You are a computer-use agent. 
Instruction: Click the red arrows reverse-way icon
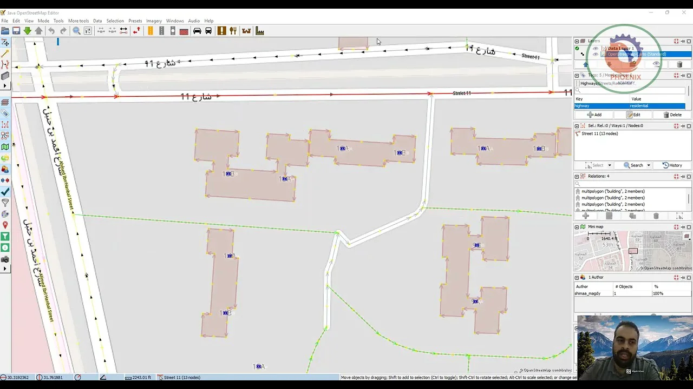136,31
